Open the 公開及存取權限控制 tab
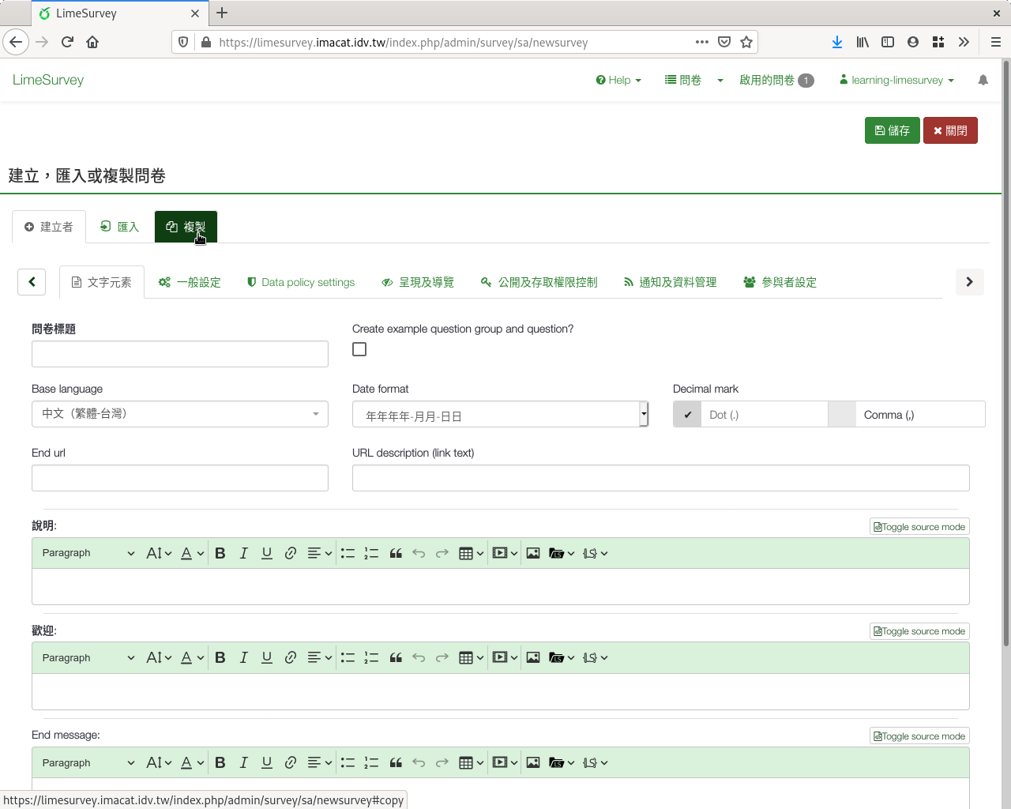1011x809 pixels. tap(539, 282)
